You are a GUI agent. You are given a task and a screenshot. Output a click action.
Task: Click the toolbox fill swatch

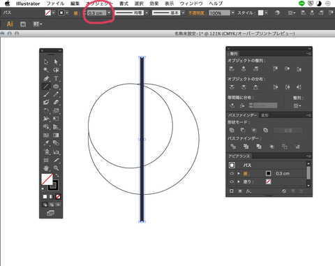(47, 179)
